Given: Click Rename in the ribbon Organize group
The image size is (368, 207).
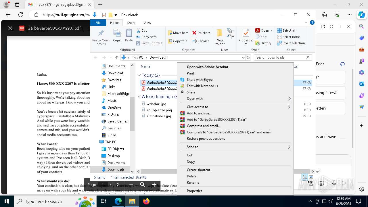Looking at the screenshot, I should tap(201, 41).
